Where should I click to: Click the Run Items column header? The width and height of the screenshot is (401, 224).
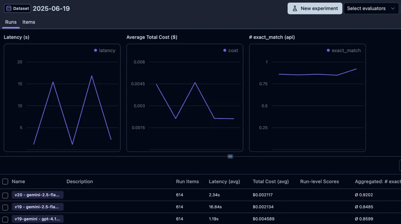point(187,182)
